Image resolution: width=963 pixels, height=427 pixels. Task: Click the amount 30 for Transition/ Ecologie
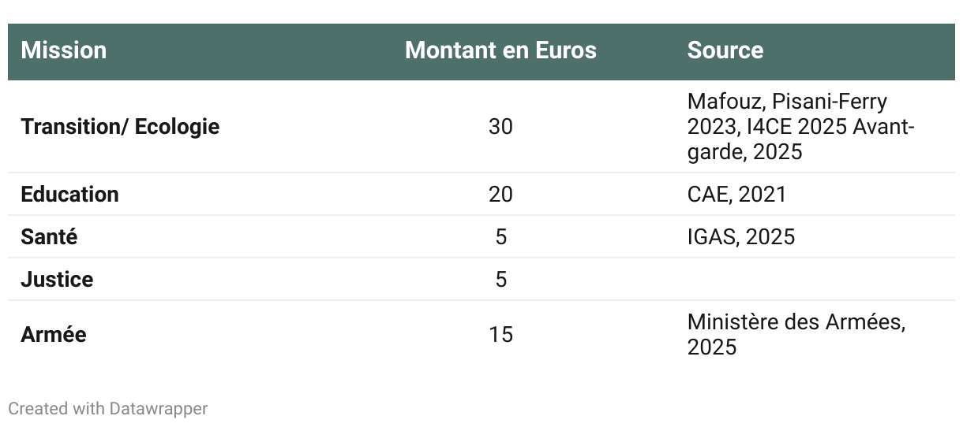coord(500,126)
